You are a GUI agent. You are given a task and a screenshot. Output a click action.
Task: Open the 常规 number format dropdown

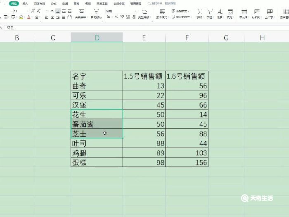[x=121, y=11]
